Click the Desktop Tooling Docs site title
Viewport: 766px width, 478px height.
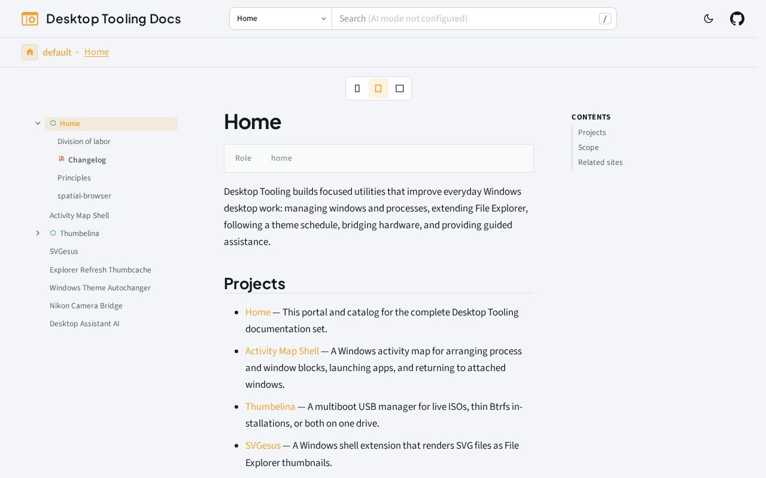[114, 19]
